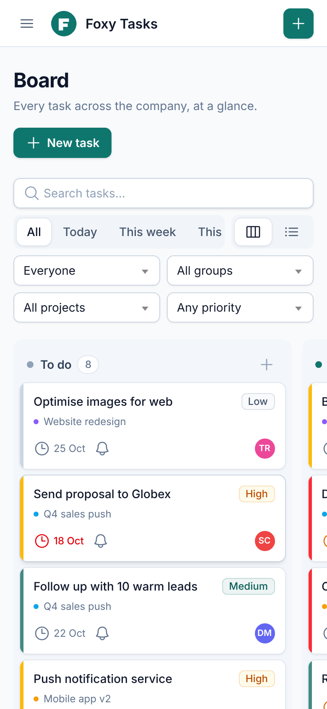327x709 pixels.
Task: Toggle reminder bell on Optimise images task
Action: click(x=102, y=449)
